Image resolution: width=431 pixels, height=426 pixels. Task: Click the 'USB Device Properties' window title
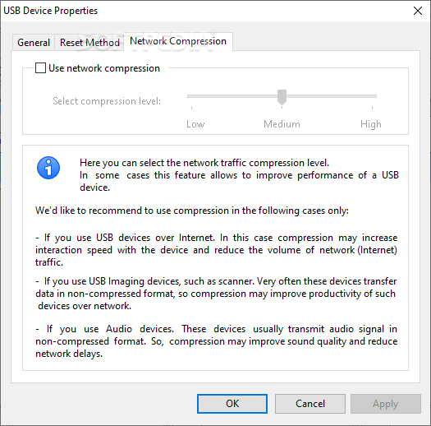point(51,11)
